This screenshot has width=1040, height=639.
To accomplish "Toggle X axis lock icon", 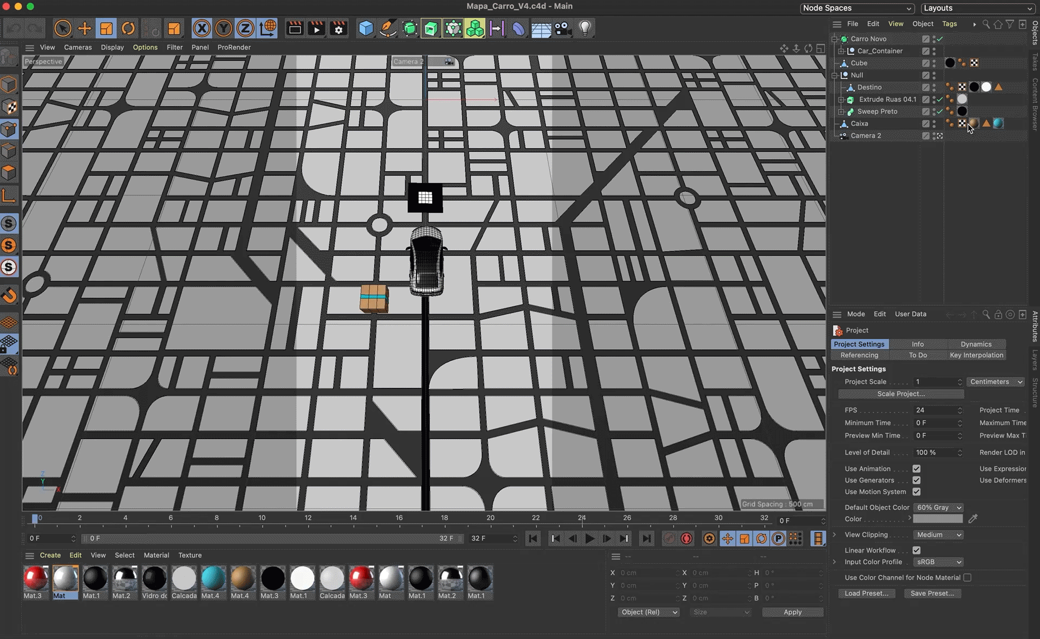I will tap(201, 28).
